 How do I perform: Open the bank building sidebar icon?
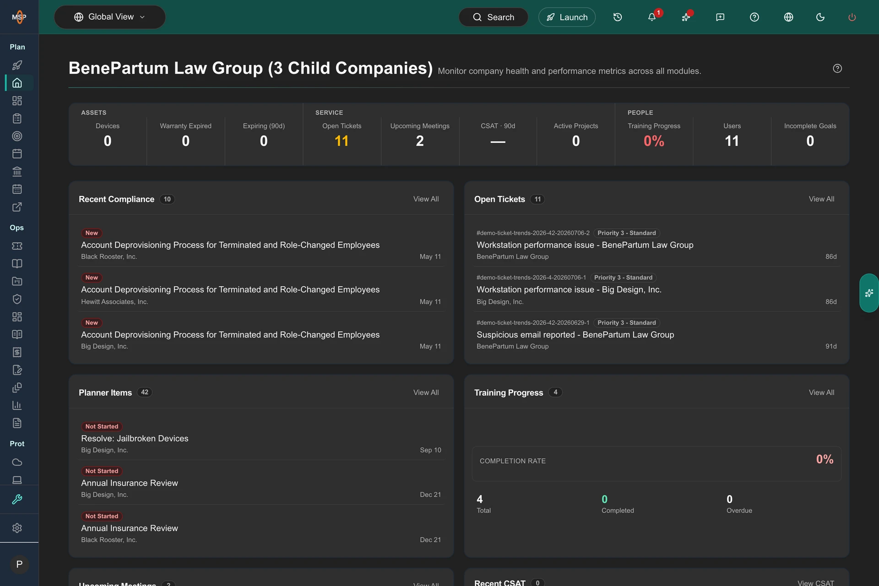17,172
